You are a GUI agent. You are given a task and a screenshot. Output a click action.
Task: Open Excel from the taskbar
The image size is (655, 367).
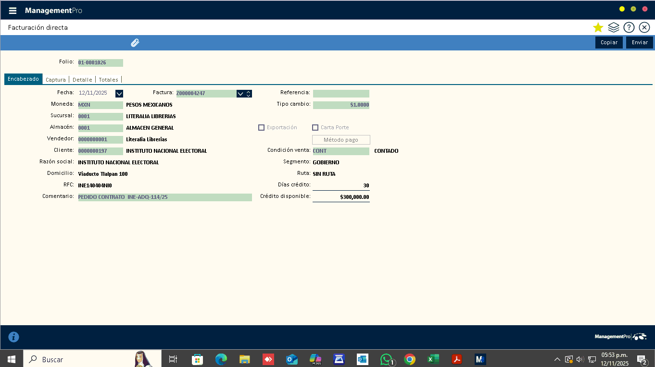point(433,359)
